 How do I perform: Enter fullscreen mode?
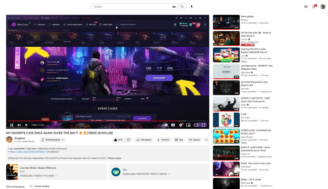[x=203, y=125]
